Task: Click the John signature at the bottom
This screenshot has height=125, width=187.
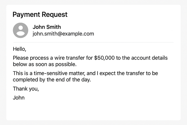Action: 19,98
